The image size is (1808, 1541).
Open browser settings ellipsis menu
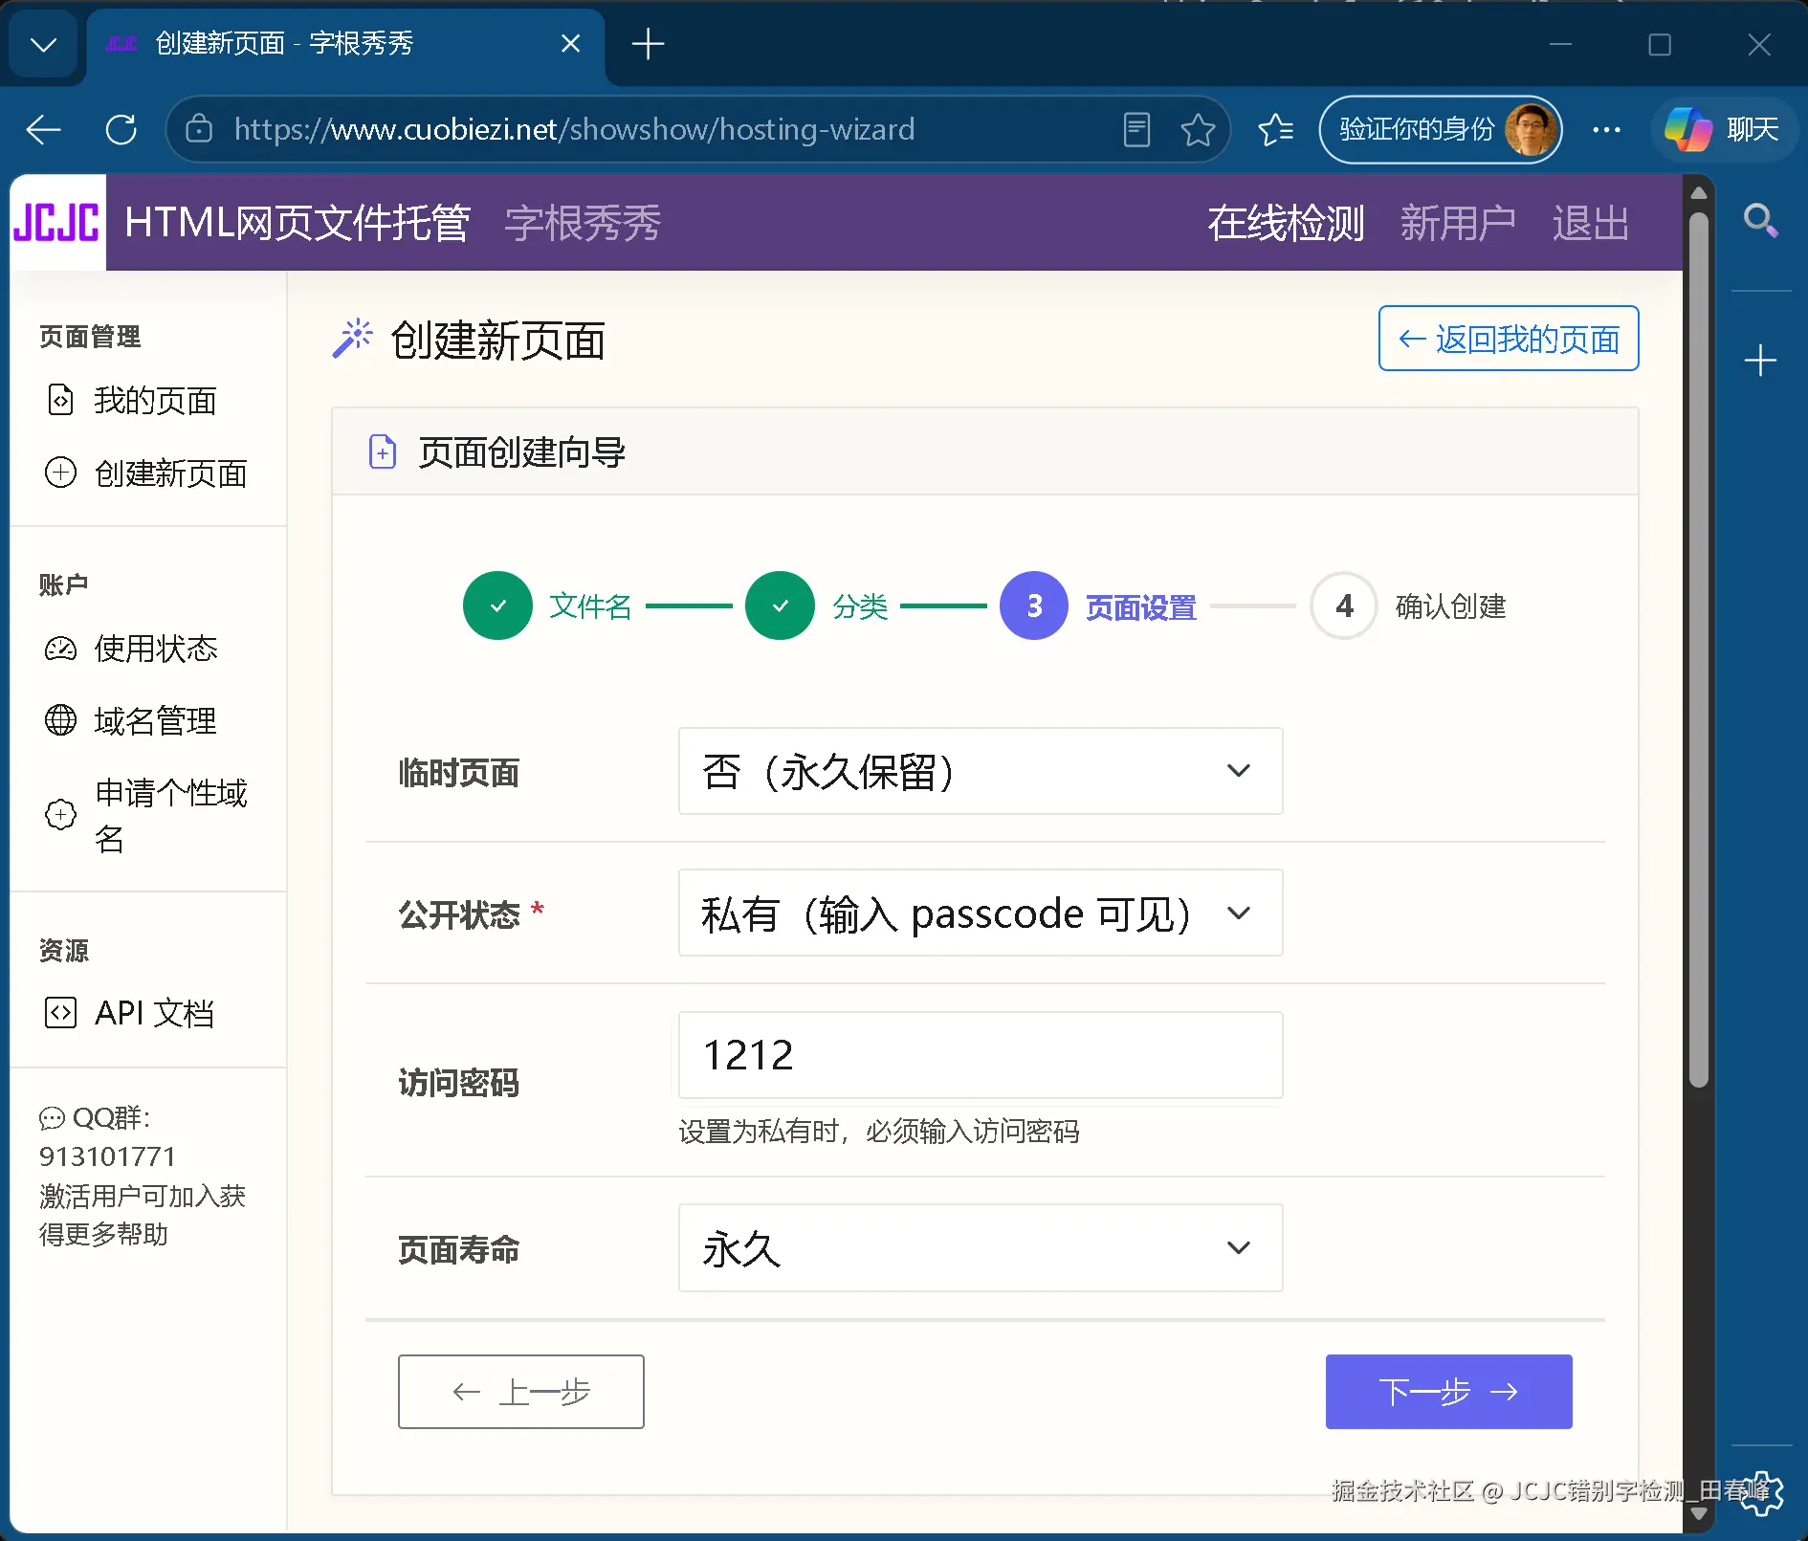(x=1606, y=129)
